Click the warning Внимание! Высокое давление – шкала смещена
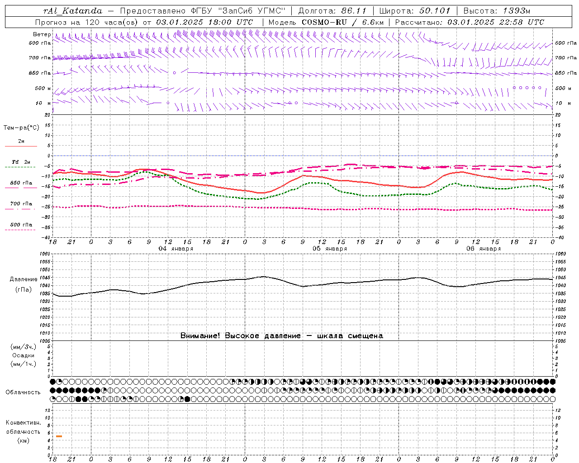Viewport: 579px width, 463px height. click(282, 336)
